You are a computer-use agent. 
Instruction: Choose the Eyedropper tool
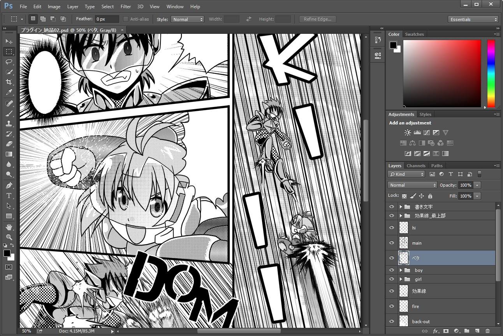[x=9, y=92]
